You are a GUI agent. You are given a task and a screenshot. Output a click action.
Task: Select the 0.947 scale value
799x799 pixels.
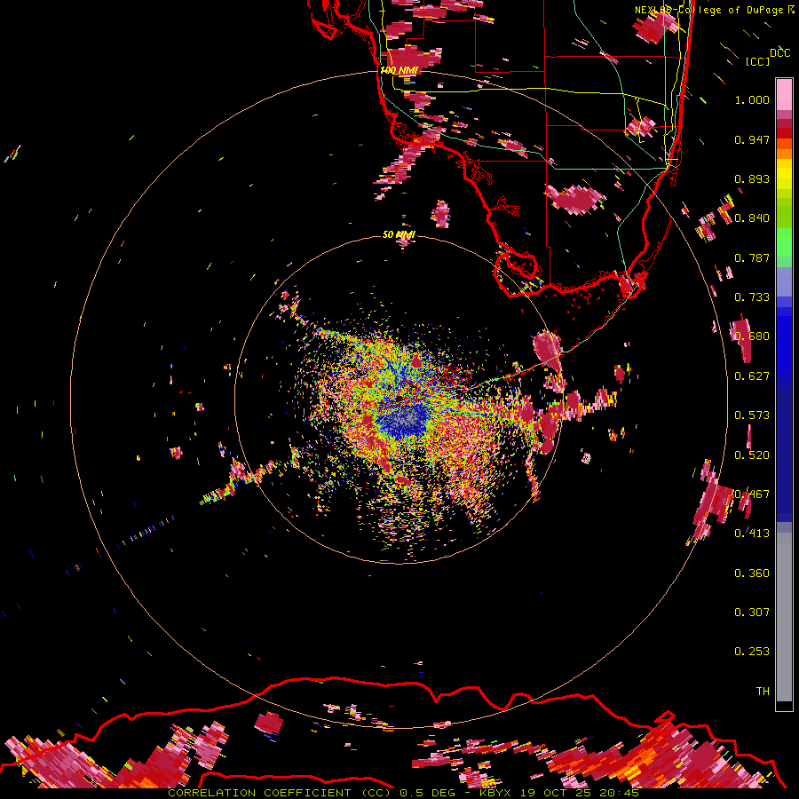pos(752,139)
